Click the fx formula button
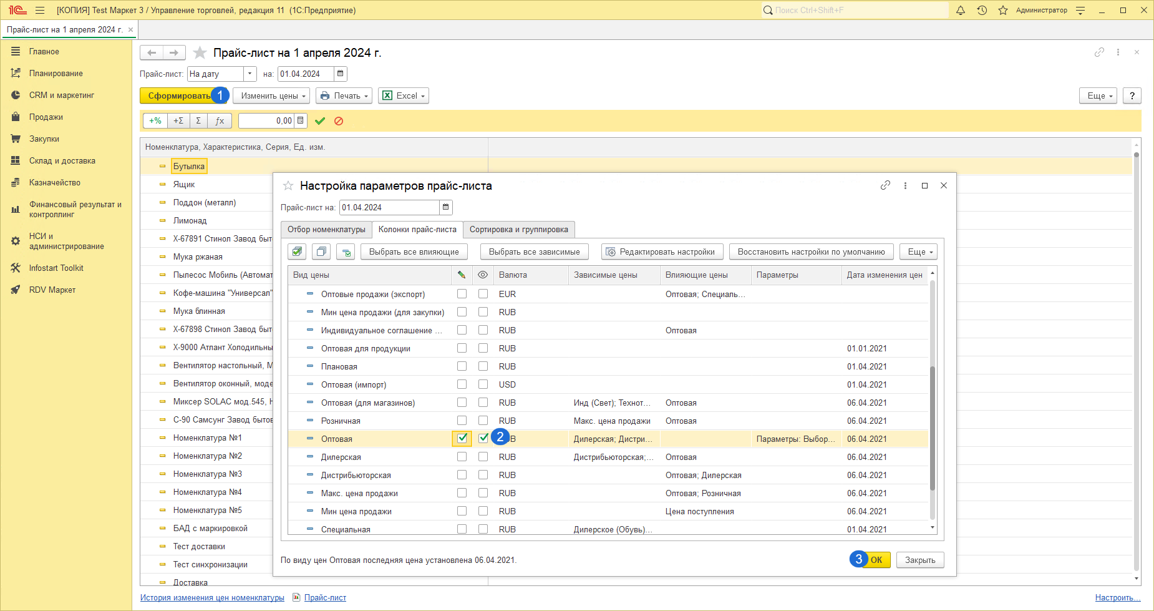Viewport: 1154px width, 611px height. (220, 121)
